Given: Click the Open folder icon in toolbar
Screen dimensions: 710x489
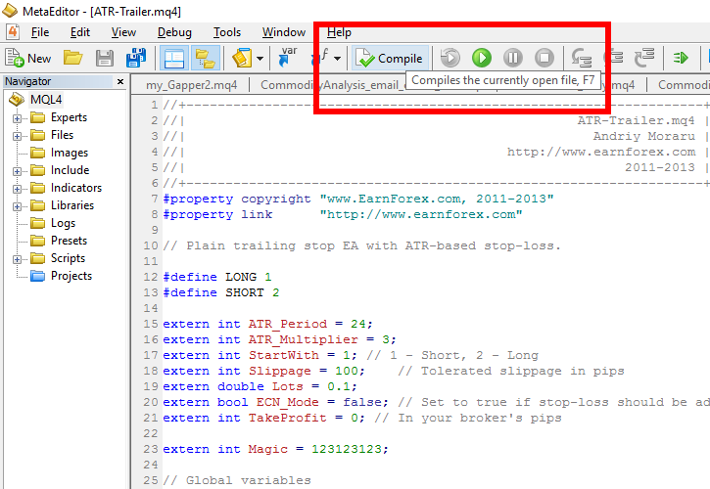Looking at the screenshot, I should pos(72,58).
